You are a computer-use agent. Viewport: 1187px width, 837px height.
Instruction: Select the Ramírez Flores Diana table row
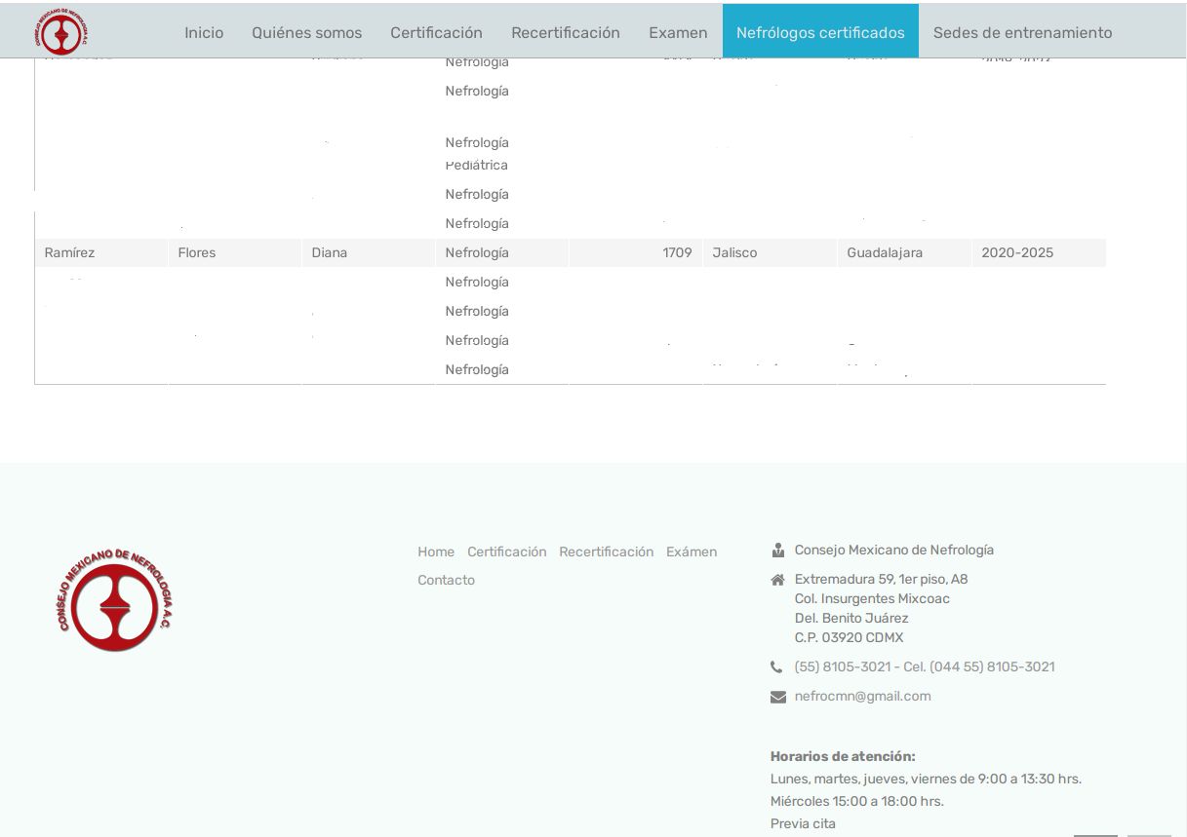click(x=570, y=252)
